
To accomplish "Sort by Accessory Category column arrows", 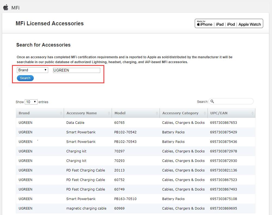I will click(205, 113).
